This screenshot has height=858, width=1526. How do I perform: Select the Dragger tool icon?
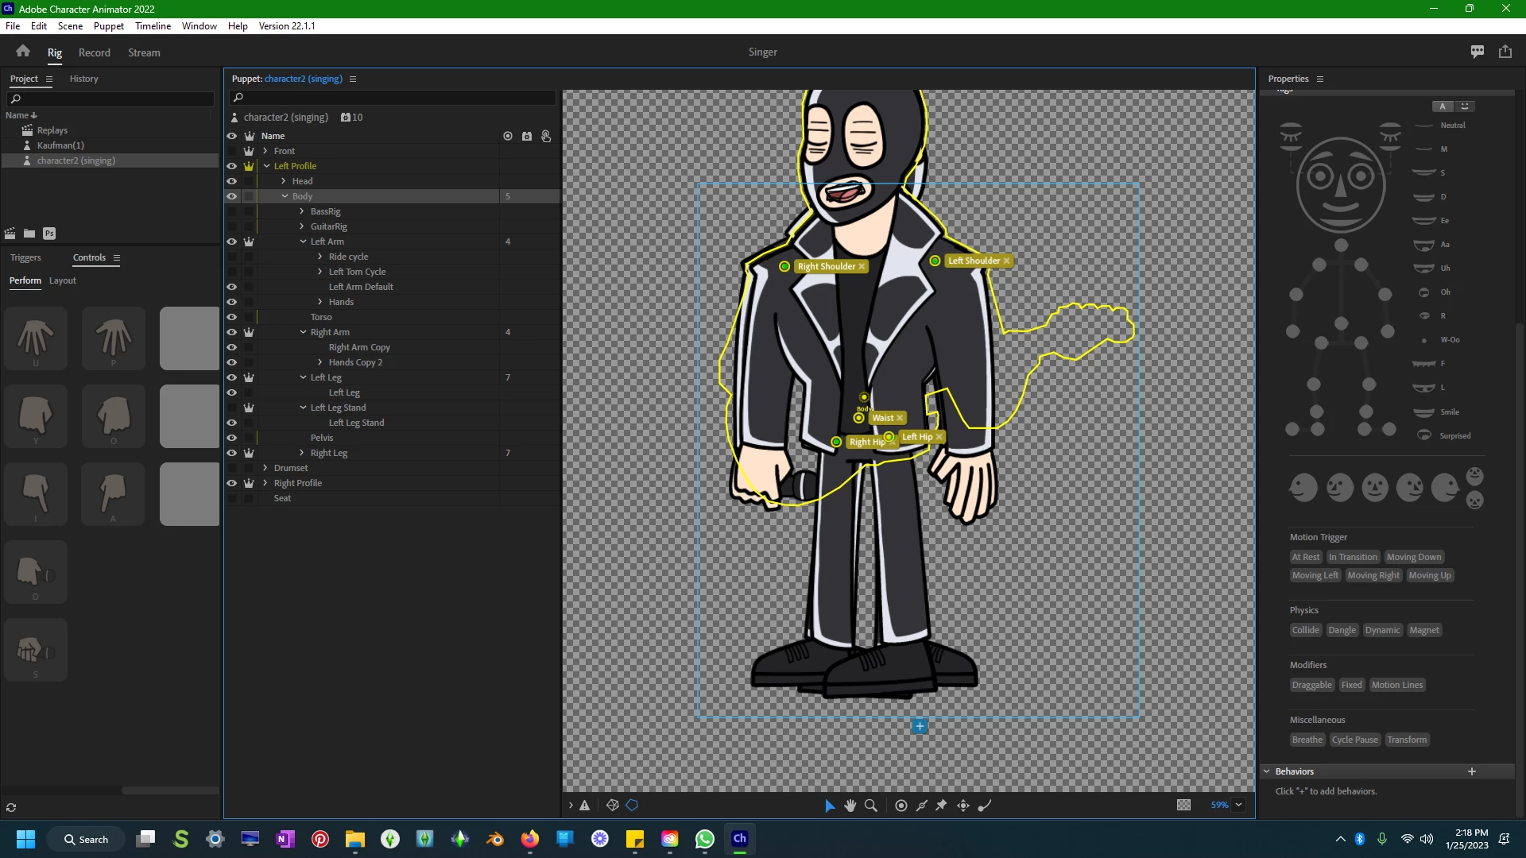[963, 806]
